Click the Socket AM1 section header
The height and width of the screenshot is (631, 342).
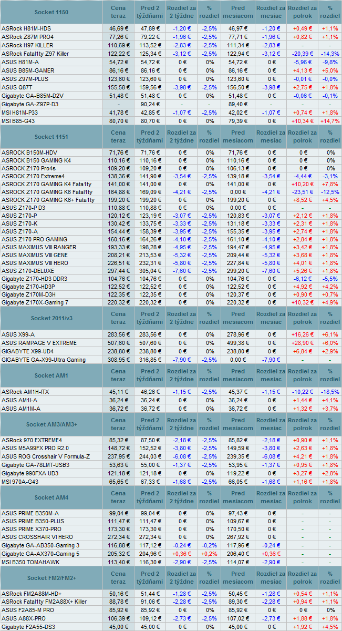click(x=50, y=375)
